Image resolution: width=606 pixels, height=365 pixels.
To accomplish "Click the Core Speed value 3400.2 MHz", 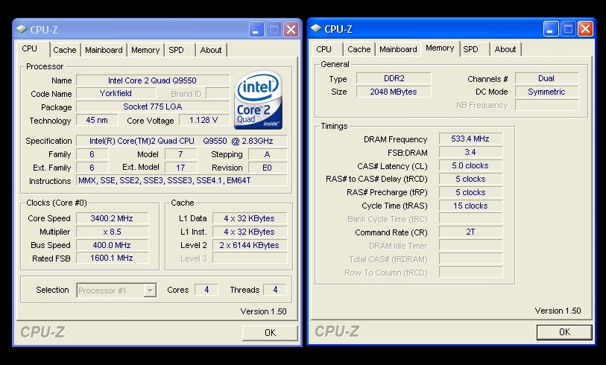I will [112, 218].
